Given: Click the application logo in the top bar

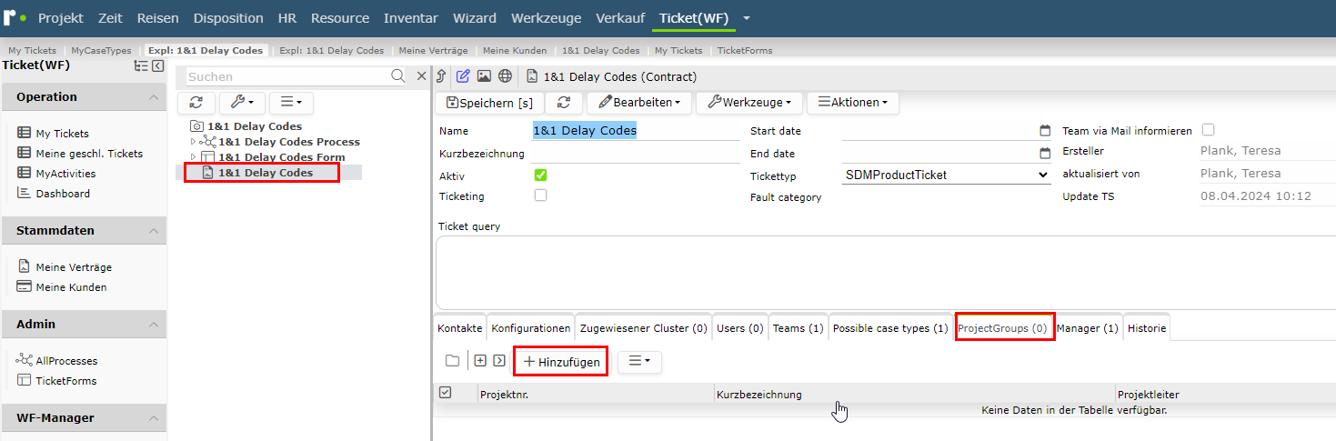Looking at the screenshot, I should pos(15,18).
